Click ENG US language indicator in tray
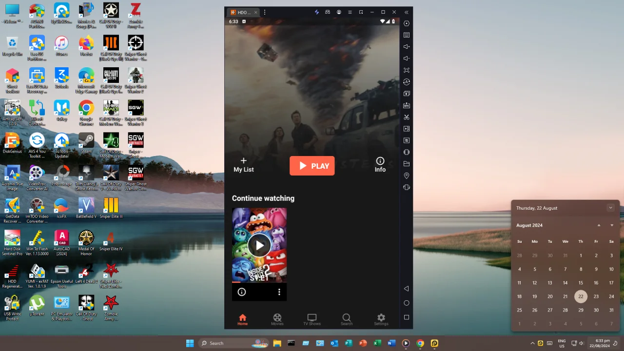 click(x=562, y=343)
